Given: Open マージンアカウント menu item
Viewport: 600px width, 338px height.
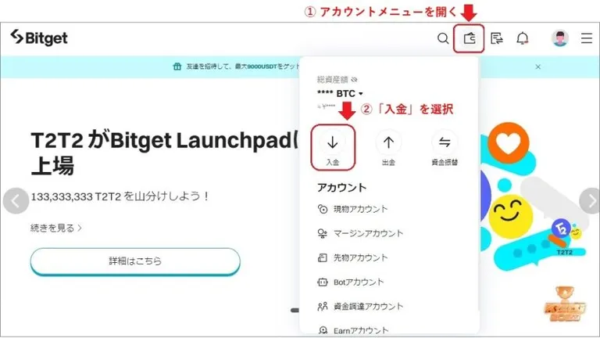Looking at the screenshot, I should click(360, 233).
